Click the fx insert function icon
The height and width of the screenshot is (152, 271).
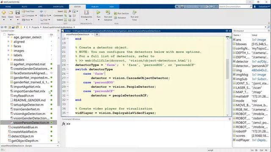pos(70,11)
